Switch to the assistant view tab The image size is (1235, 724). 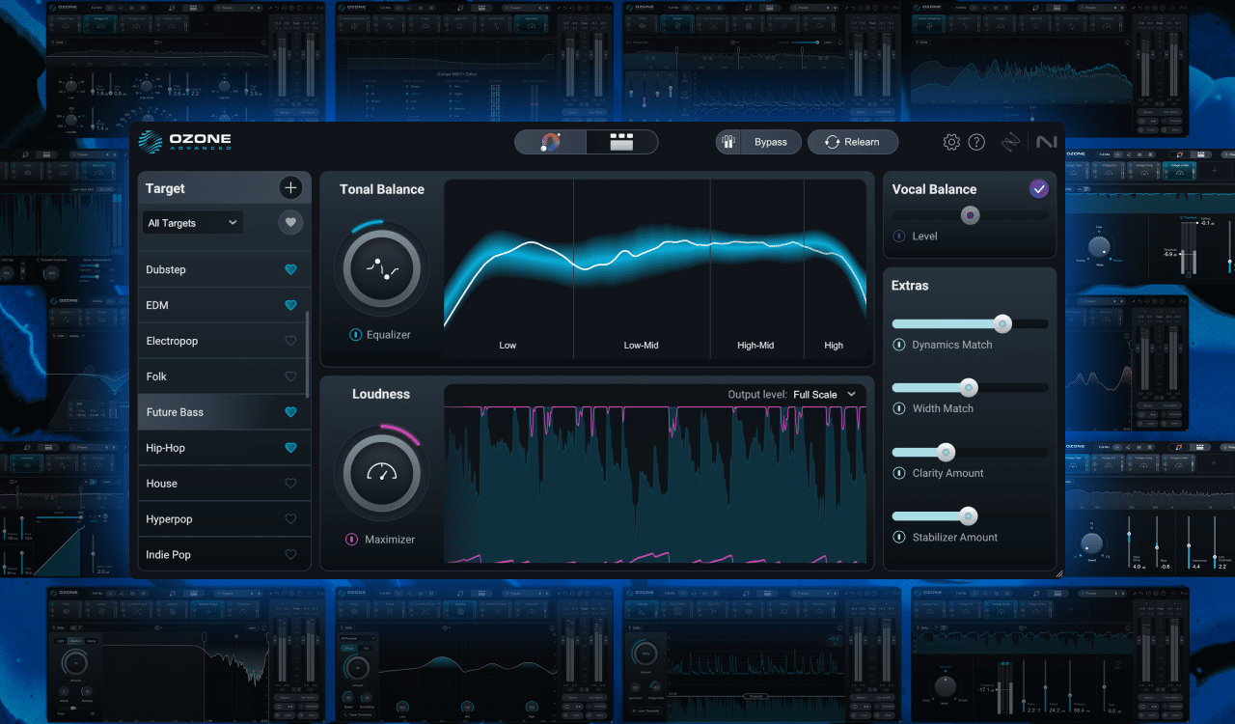click(x=550, y=141)
